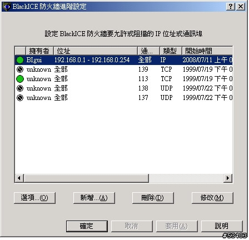Sort by the 擁有者 column header

39,51
